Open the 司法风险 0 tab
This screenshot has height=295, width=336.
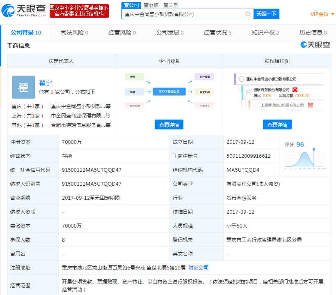(74, 32)
